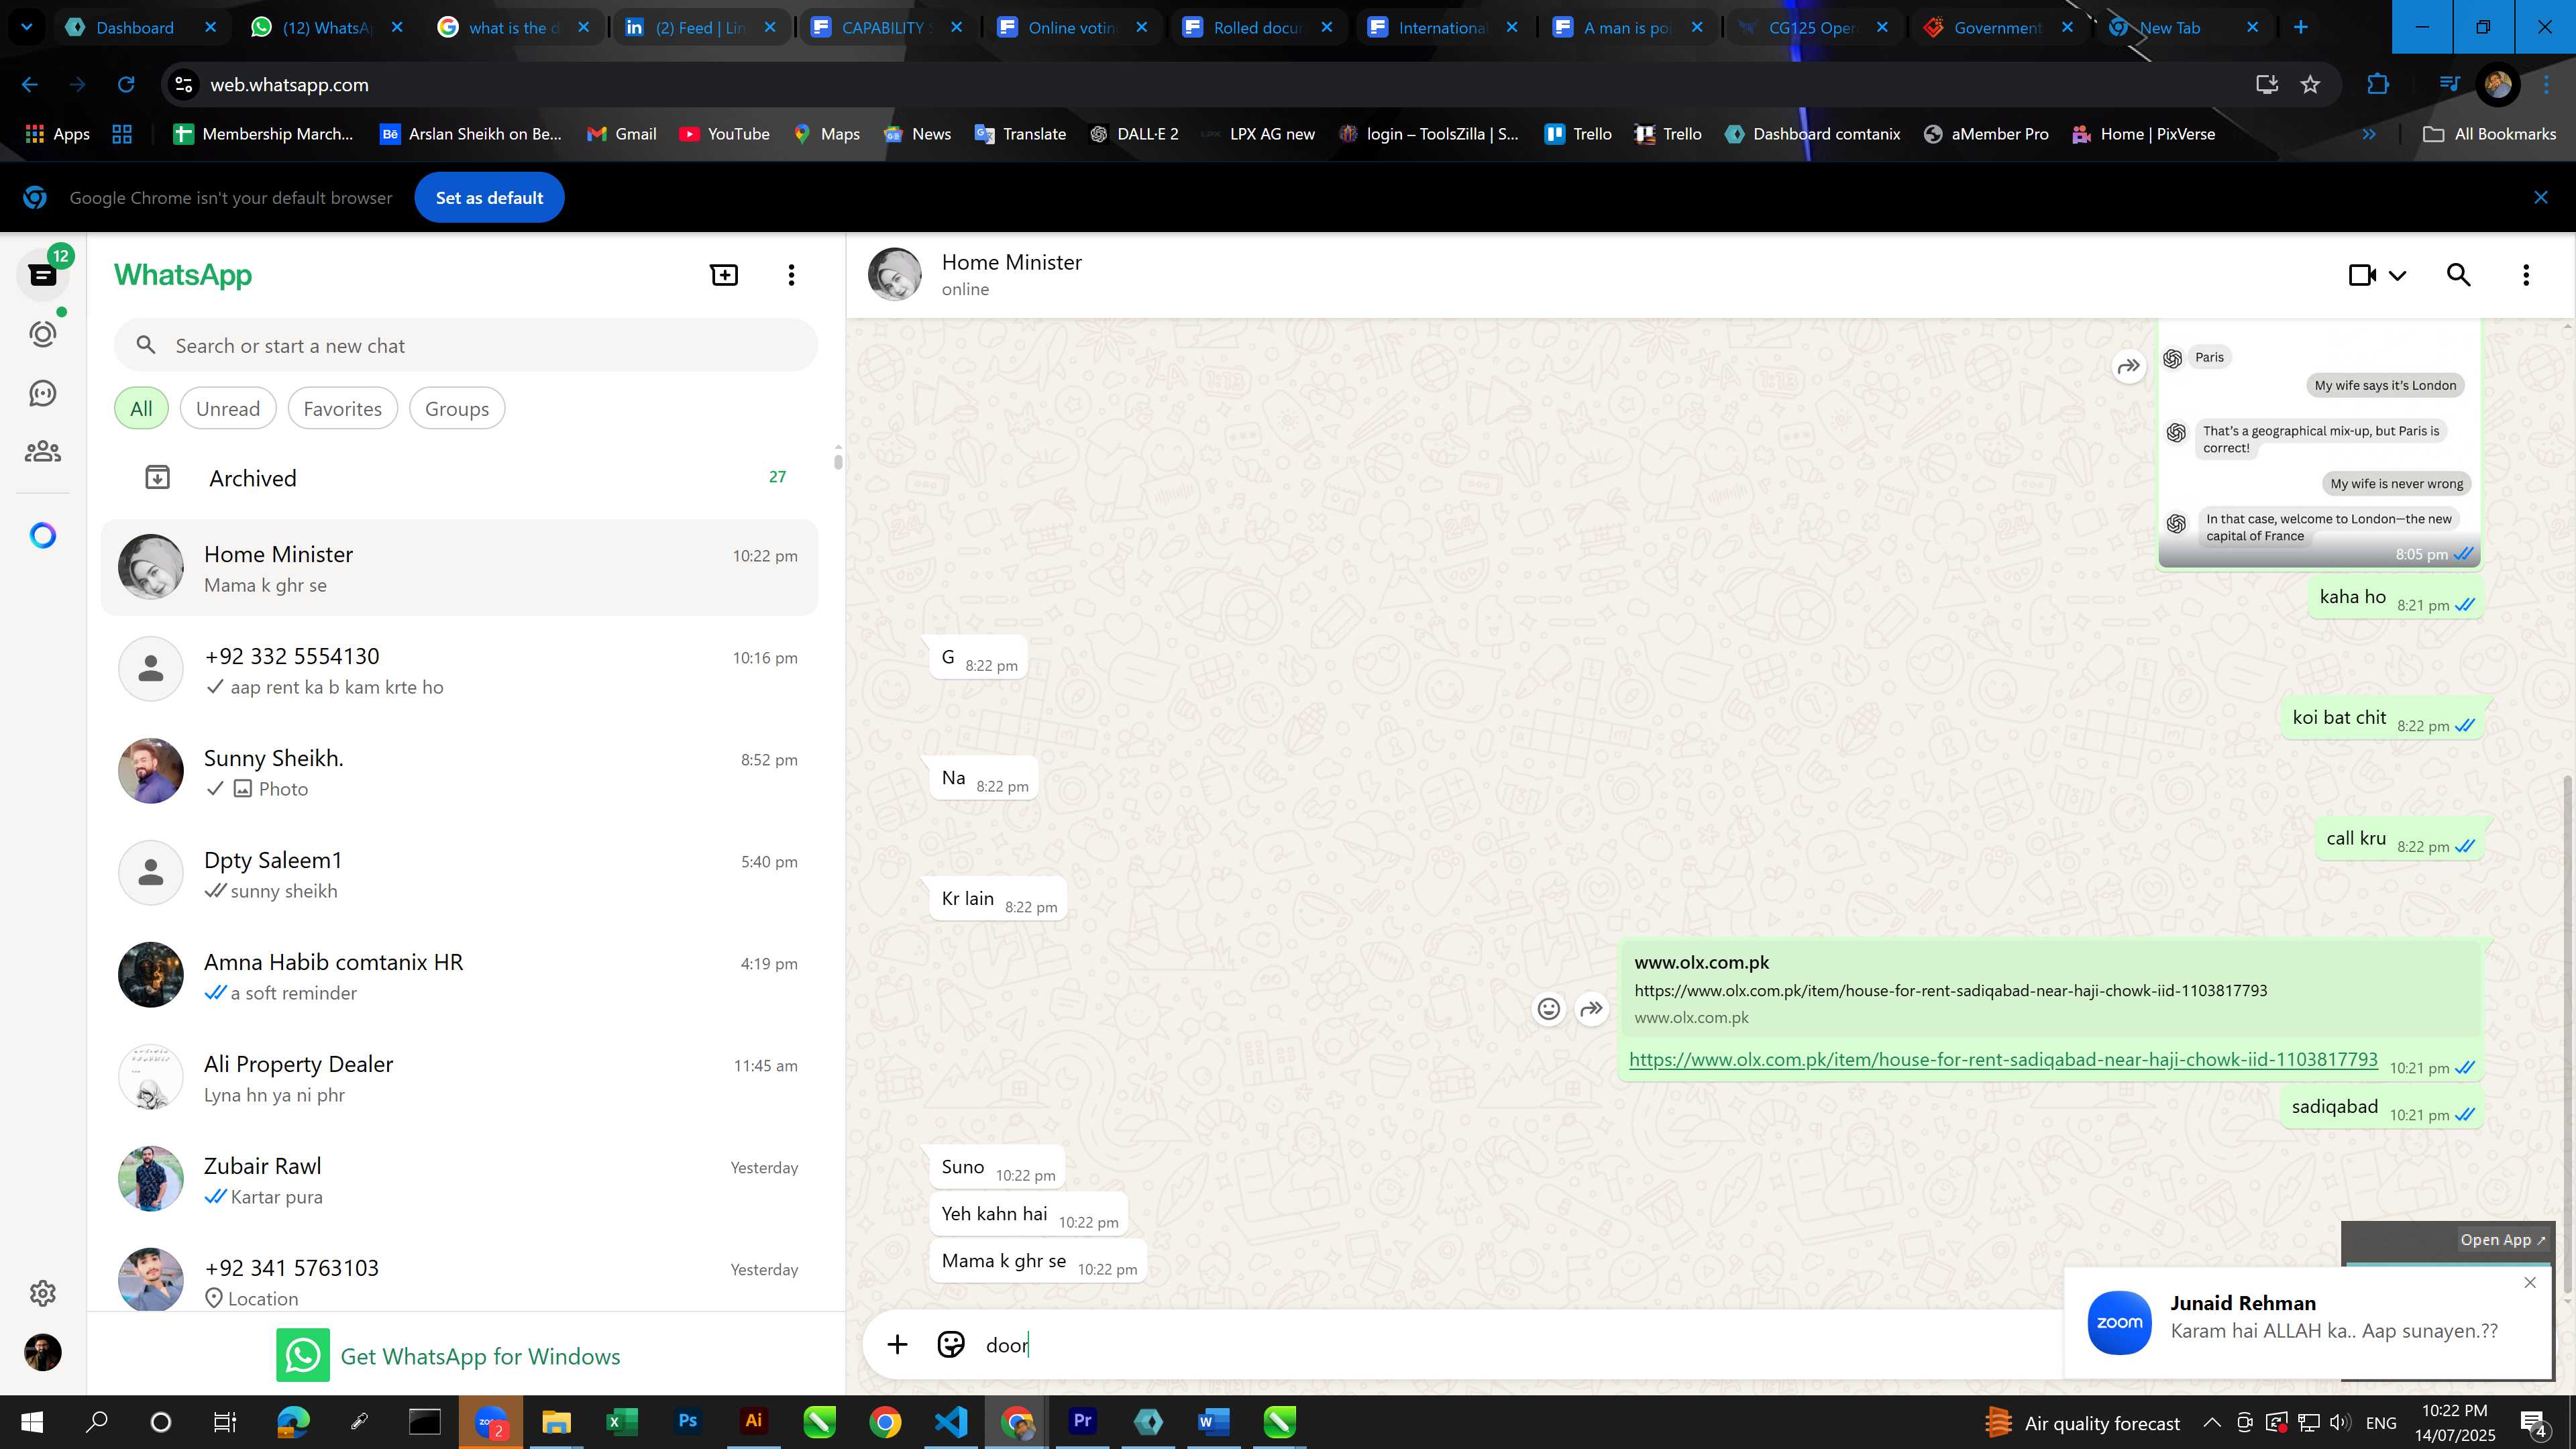Image resolution: width=2576 pixels, height=1449 pixels.
Task: Close the default browser info bar
Action: coord(2541,198)
